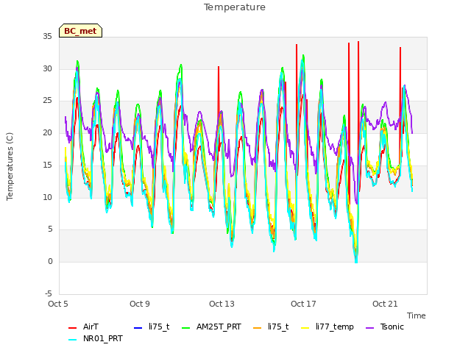
Task: Click the red AirT legend swatch
Action: coord(73,327)
